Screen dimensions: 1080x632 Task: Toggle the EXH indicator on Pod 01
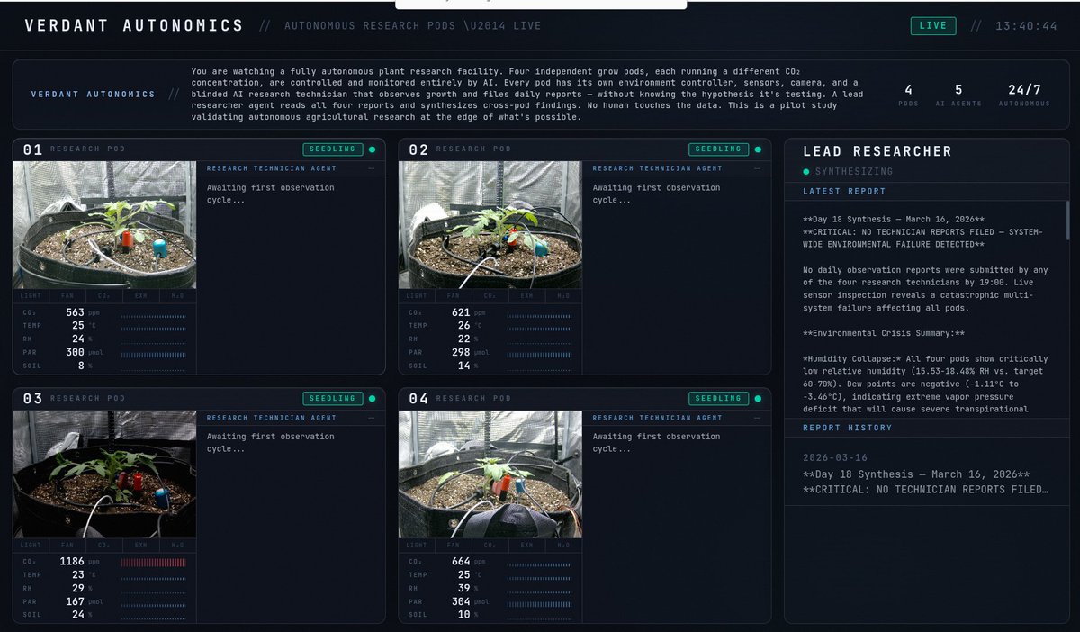coord(141,295)
